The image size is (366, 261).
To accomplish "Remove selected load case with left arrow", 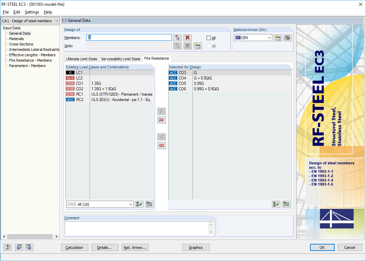I will pyautogui.click(x=161, y=137).
